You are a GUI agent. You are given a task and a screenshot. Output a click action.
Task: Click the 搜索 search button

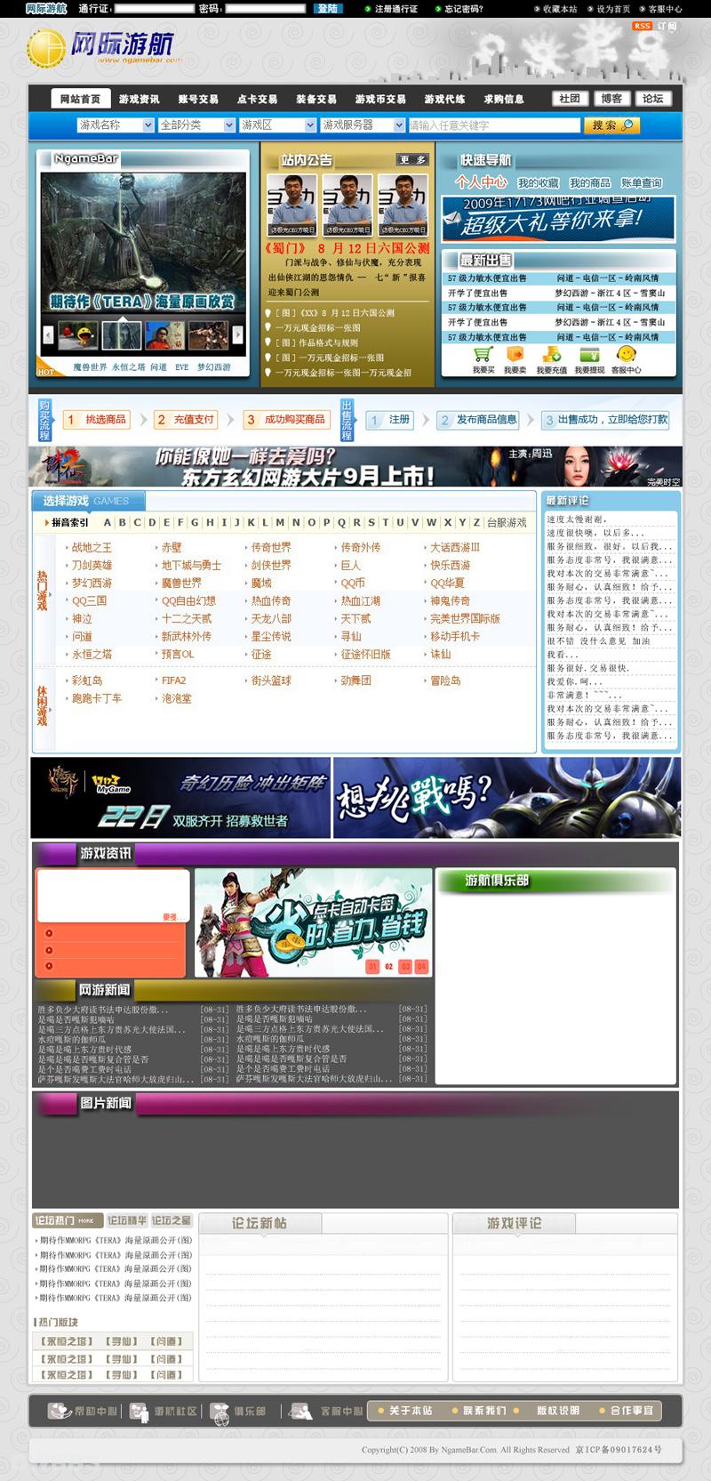click(x=611, y=125)
